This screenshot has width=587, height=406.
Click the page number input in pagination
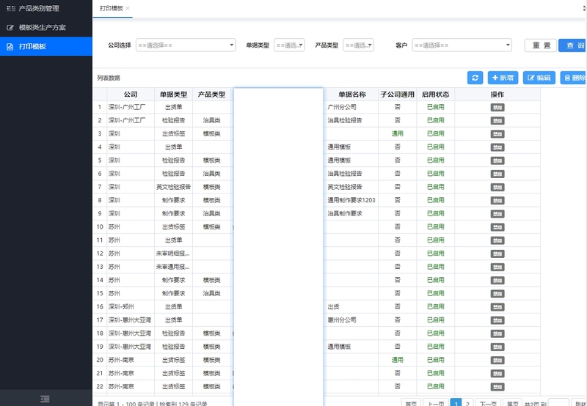[x=558, y=402]
